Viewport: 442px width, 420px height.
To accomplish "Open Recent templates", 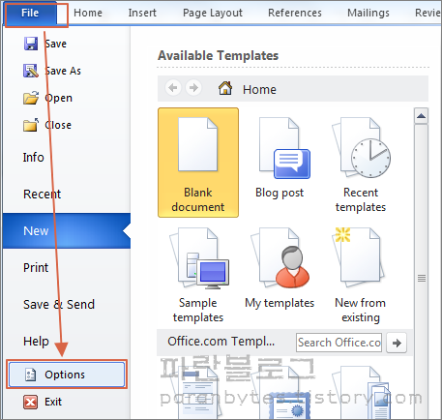I will [361, 165].
